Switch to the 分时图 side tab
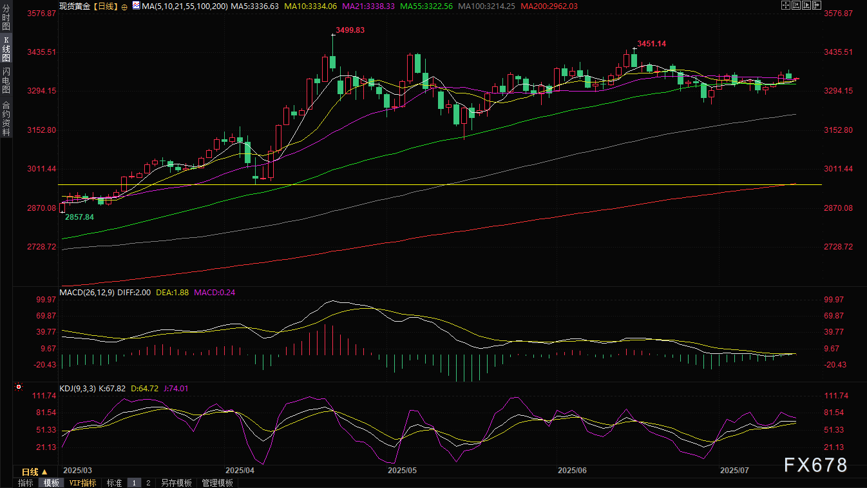Screen dimensions: 867x488 (6, 23)
